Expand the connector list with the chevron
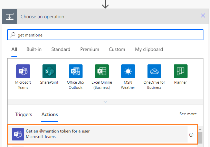The image size is (210, 147). 105,102
